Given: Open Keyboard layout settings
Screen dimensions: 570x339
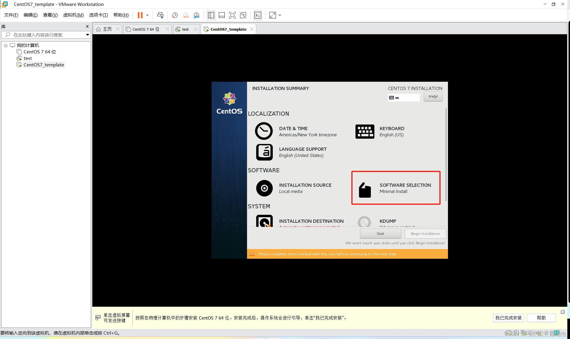Looking at the screenshot, I should click(x=365, y=131).
